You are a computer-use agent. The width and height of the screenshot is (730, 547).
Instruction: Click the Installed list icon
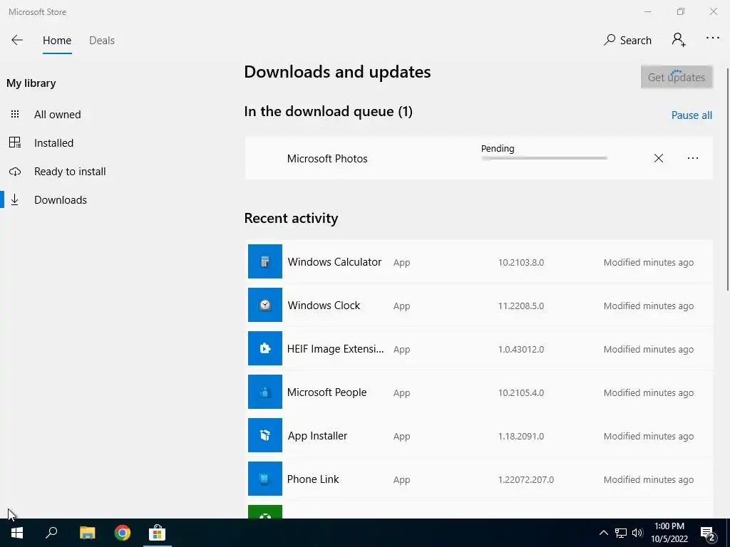pos(15,142)
